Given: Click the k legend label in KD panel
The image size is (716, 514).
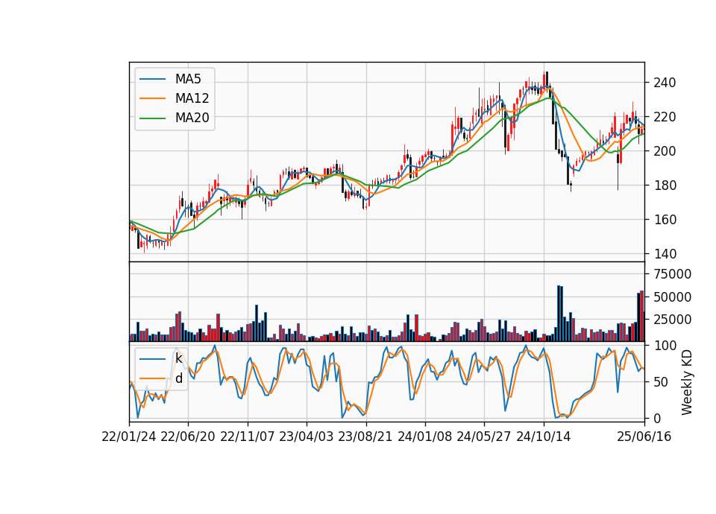Looking at the screenshot, I should coord(178,358).
